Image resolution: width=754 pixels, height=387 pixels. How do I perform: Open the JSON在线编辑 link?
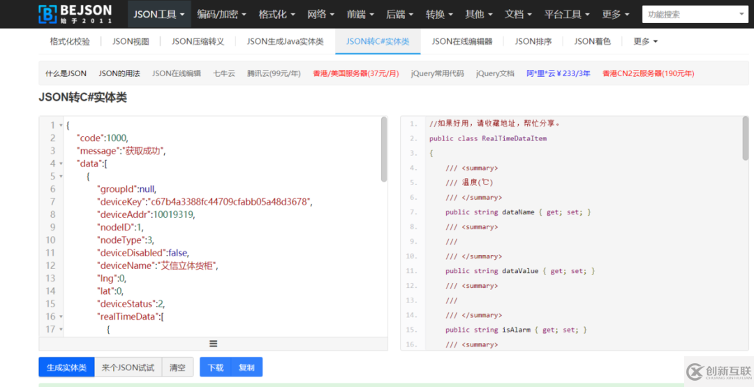pos(177,73)
